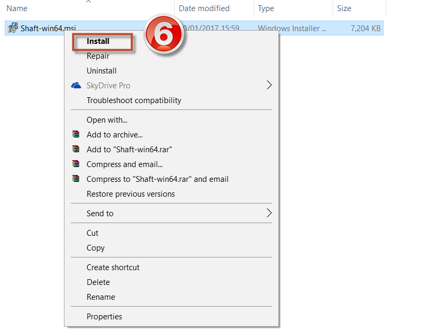
Task: Choose Open with... menu entry
Action: click(x=107, y=120)
